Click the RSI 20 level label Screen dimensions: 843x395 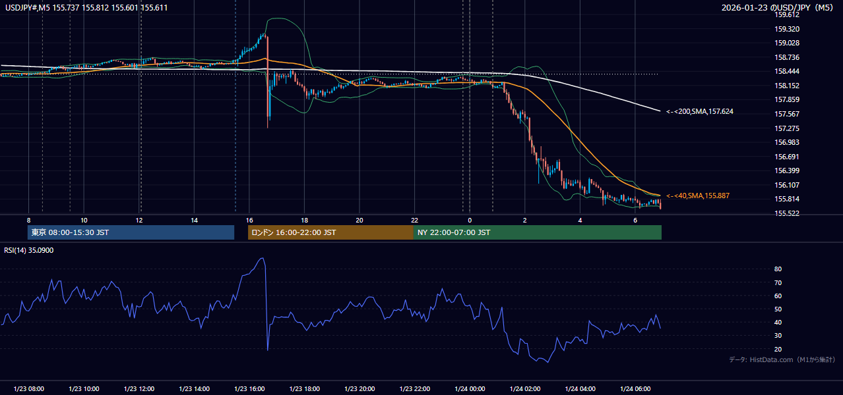(x=778, y=349)
